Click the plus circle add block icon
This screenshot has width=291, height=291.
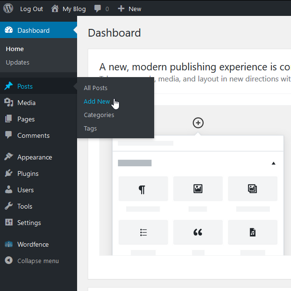pyautogui.click(x=198, y=123)
